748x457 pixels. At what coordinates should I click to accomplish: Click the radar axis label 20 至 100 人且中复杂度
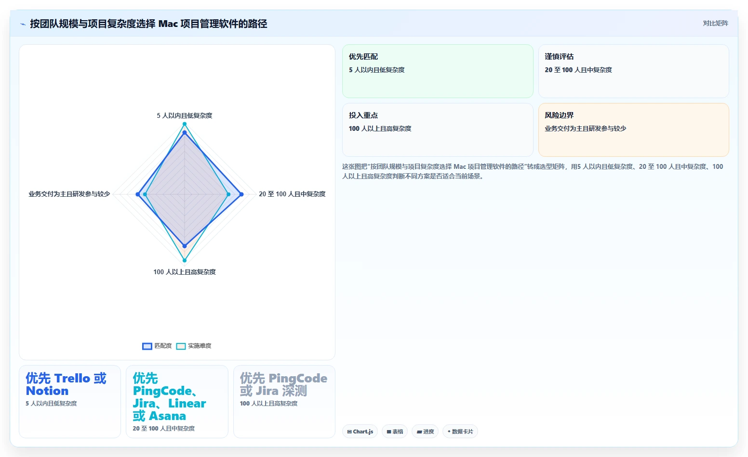pyautogui.click(x=292, y=194)
